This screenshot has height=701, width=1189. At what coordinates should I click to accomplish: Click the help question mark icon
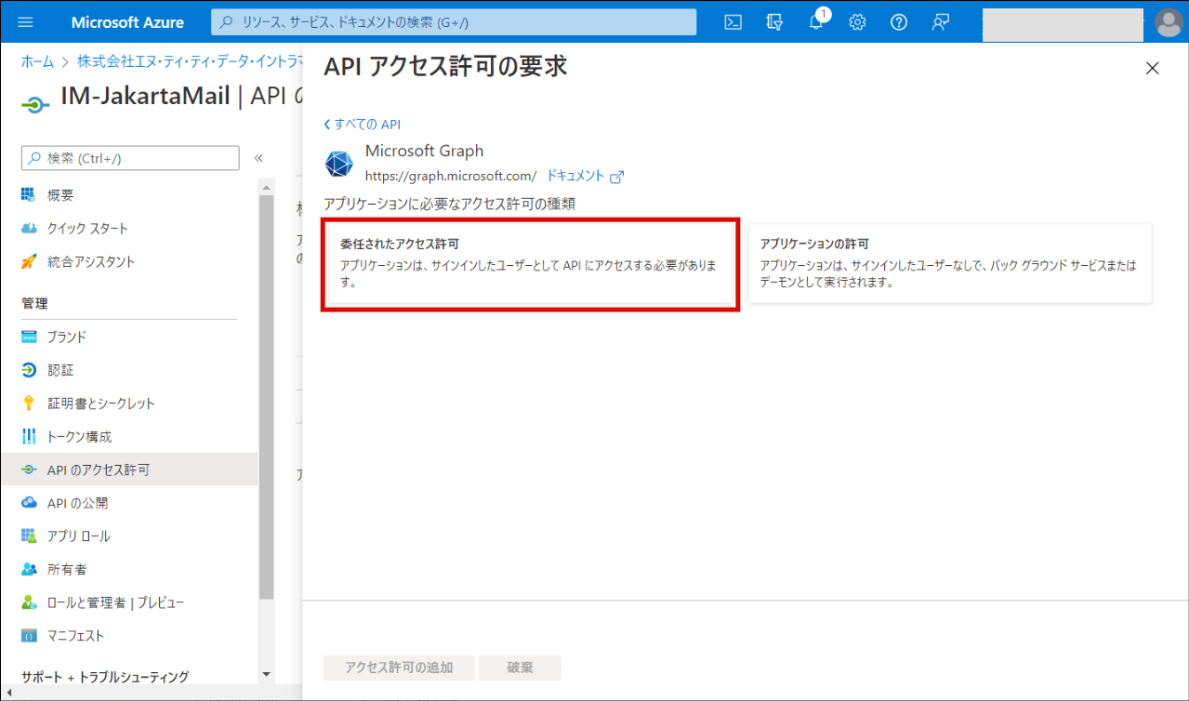click(898, 22)
